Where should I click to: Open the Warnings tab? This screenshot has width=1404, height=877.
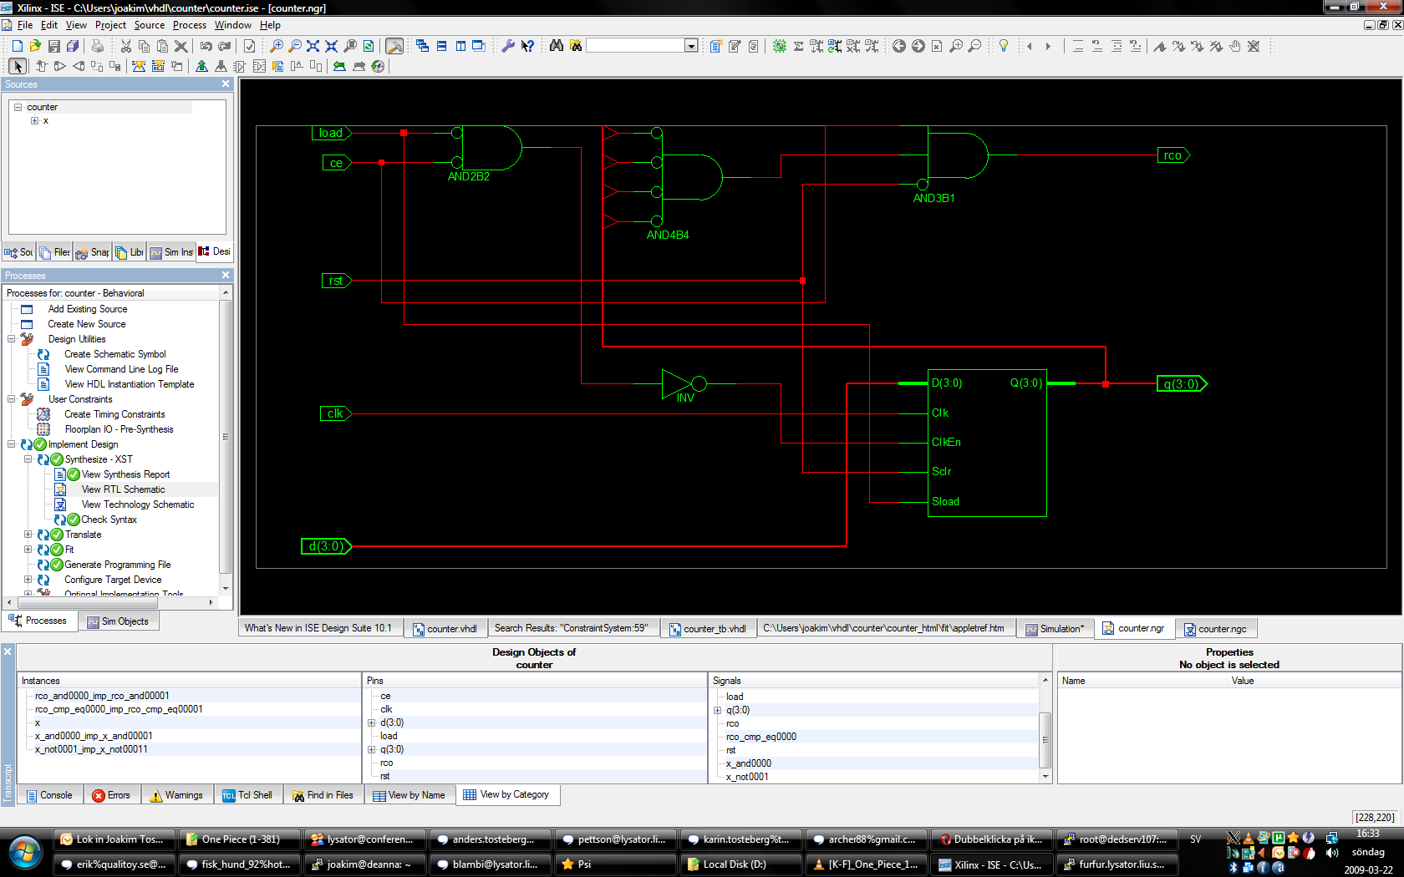(x=176, y=795)
